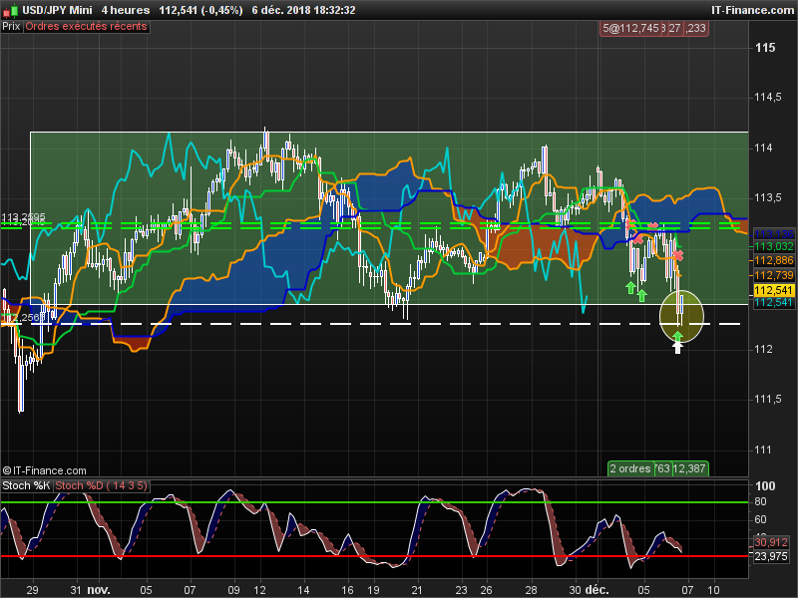Click the "6 déc. 2018 18:32:32" timestamp

tap(303, 10)
